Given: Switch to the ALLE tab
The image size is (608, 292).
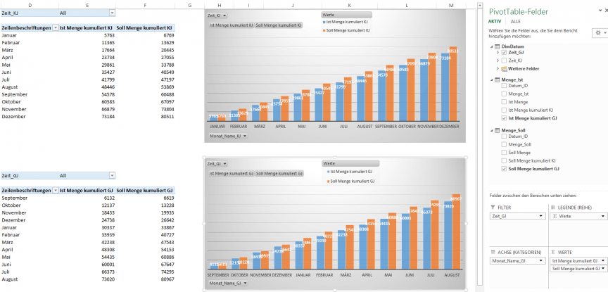Looking at the screenshot, I should tap(515, 21).
